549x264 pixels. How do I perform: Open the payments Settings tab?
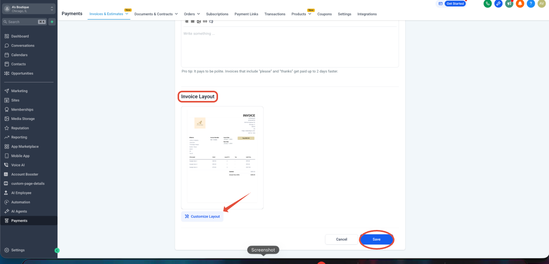[345, 14]
